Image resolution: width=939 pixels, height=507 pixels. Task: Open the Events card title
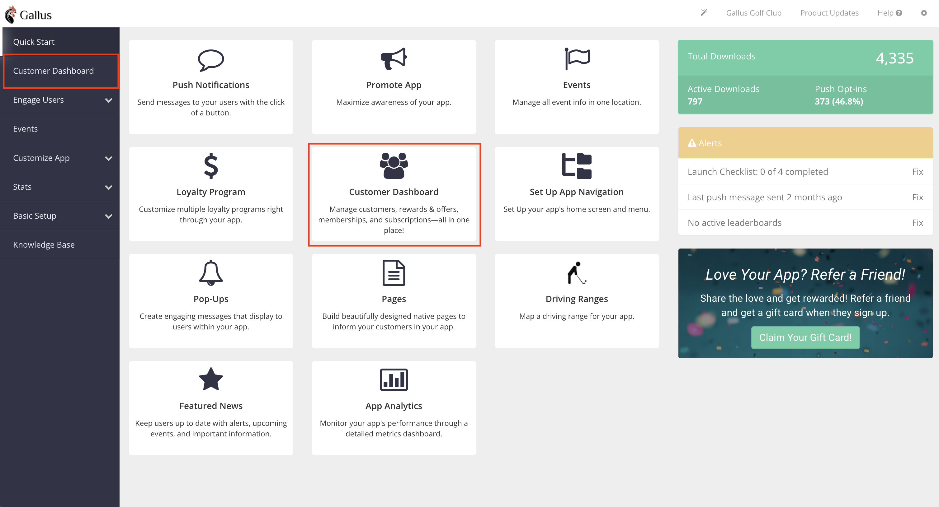tap(577, 85)
